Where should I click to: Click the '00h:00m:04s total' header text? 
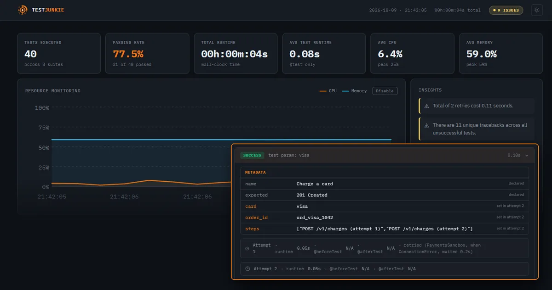point(458,10)
